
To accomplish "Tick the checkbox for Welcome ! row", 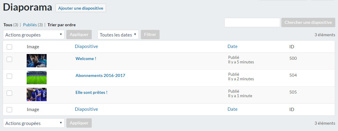I will (9, 59).
